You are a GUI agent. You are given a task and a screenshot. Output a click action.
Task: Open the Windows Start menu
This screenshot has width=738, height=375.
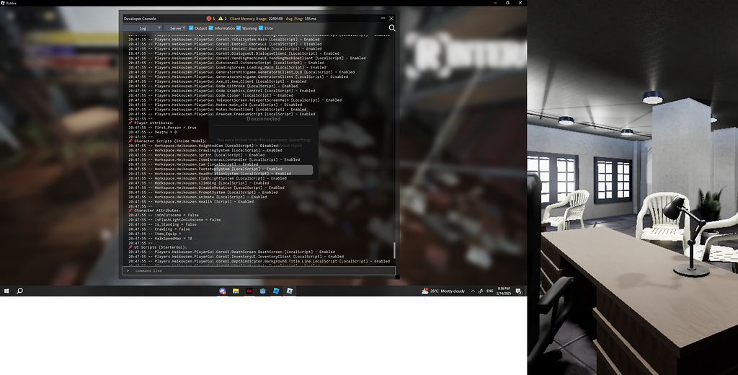[6, 291]
